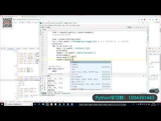Screen dimensions: 161x121
Task: Choose 'number' in the autocomplete popup
Action: [x=90, y=65]
